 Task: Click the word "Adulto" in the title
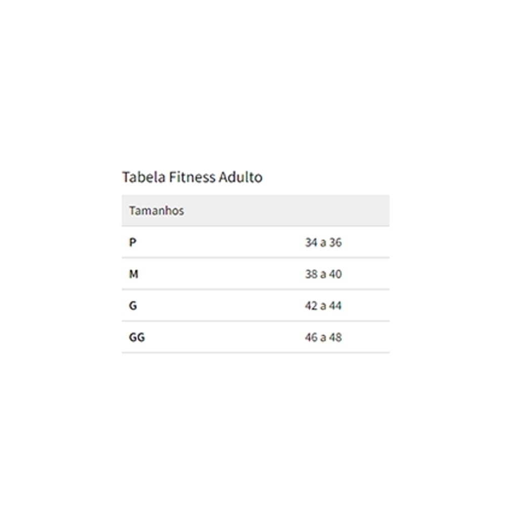[241, 178]
